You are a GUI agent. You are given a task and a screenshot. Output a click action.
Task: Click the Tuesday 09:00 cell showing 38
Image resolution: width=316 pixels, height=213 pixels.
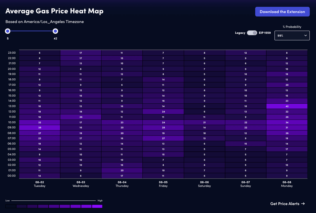pyautogui.click(x=39, y=127)
